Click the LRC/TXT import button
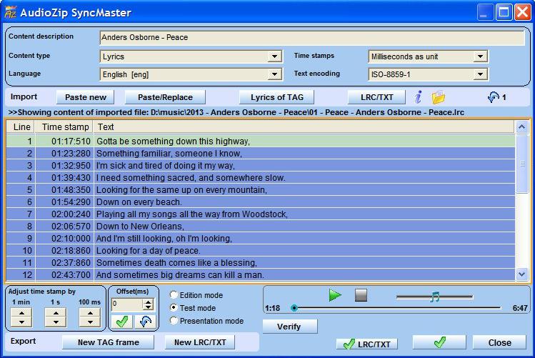Image resolution: width=535 pixels, height=358 pixels. (376, 97)
